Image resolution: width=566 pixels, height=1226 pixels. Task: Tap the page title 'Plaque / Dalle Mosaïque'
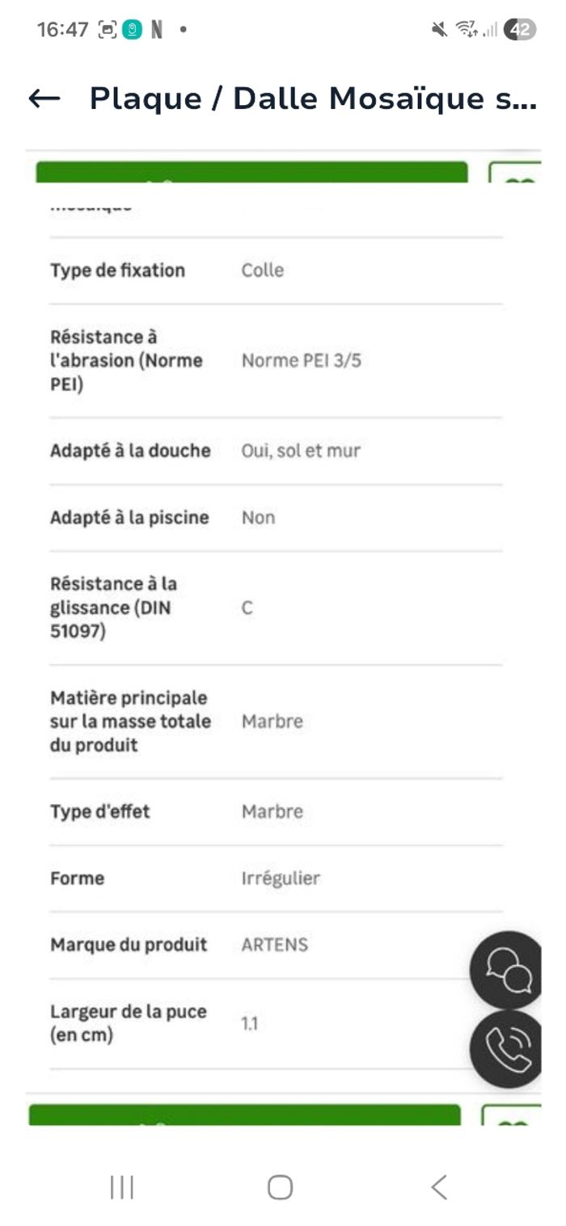click(312, 99)
